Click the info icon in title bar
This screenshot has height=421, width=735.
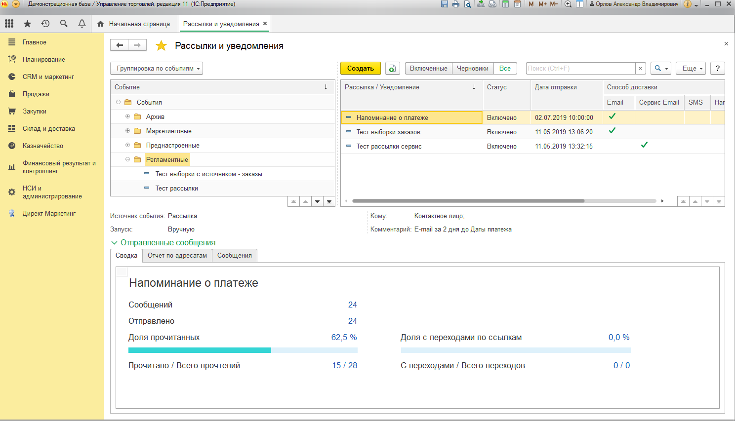tap(687, 4)
